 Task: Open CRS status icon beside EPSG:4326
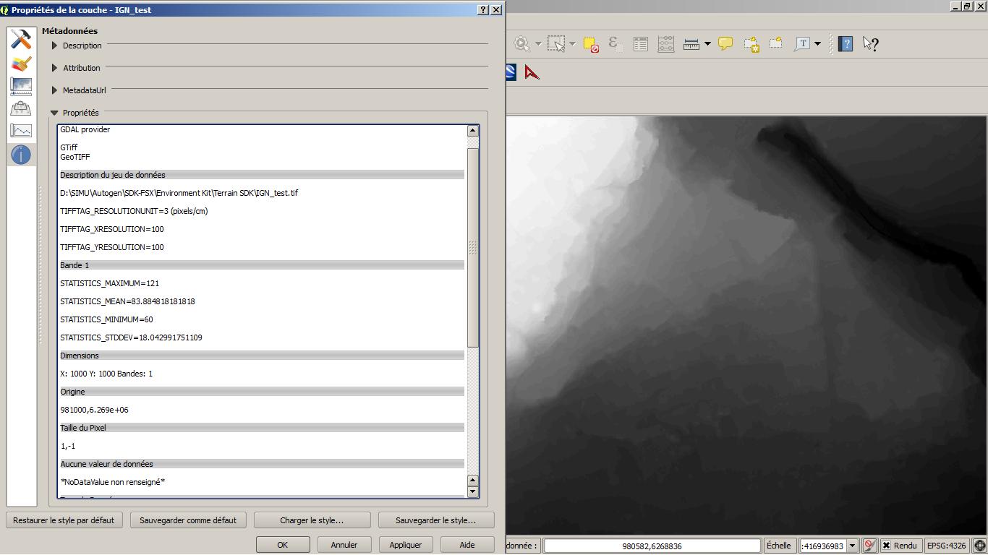[980, 546]
